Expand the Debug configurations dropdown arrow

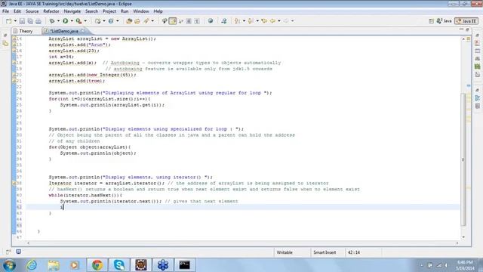[x=58, y=21]
